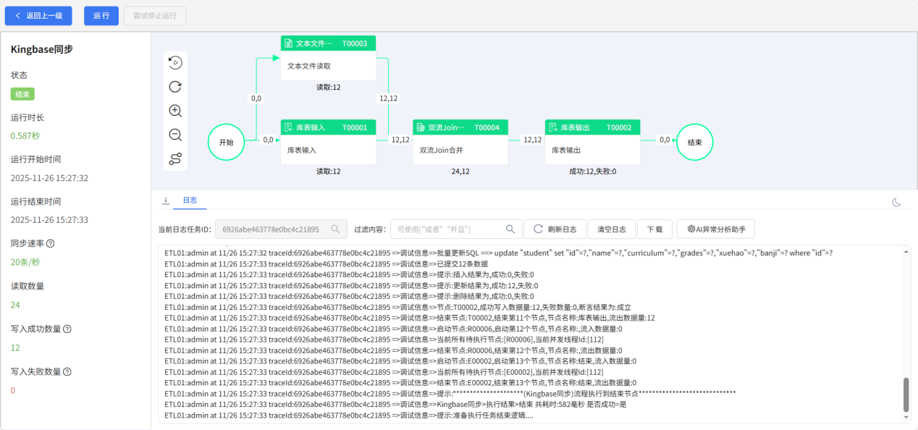Click the help icon next to 写入成功数量
Viewport: 918px width, 430px height.
[67, 329]
